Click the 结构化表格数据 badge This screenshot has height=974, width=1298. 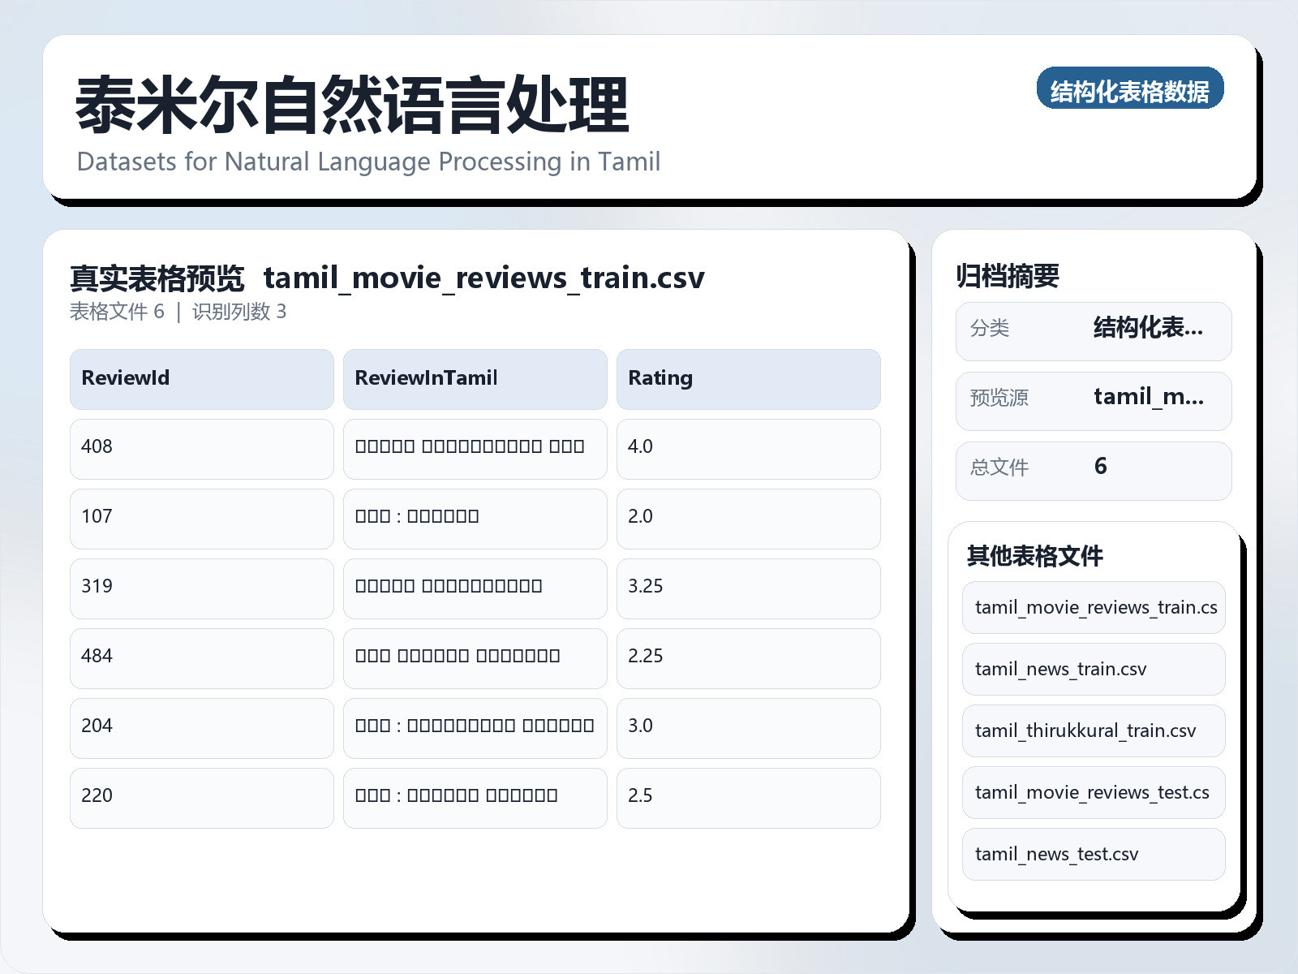pos(1131,91)
